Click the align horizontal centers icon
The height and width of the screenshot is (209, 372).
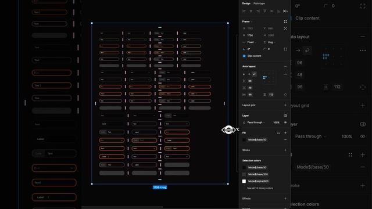[x=251, y=11]
